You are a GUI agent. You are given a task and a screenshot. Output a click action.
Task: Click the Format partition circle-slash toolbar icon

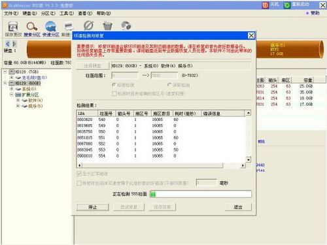point(88,25)
